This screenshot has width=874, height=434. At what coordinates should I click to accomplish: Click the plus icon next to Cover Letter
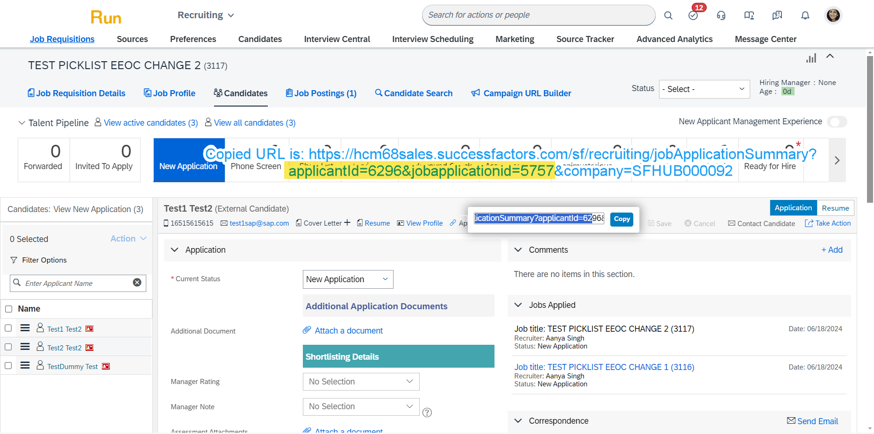tap(347, 223)
